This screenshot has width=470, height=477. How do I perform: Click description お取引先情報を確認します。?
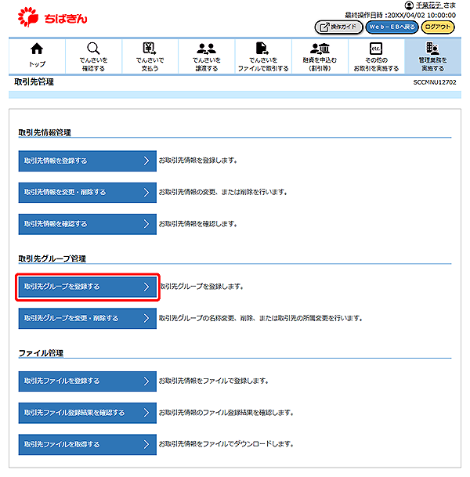197,224
